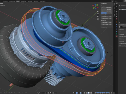
Task: Open the Tool properties tab icon
Action: pyautogui.click(x=117, y=6)
